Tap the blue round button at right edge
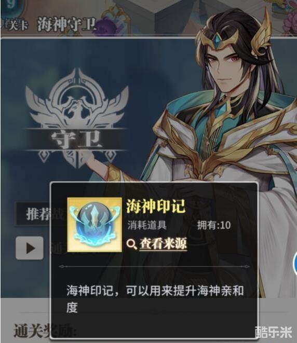The width and height of the screenshot is (297, 343). point(295,264)
